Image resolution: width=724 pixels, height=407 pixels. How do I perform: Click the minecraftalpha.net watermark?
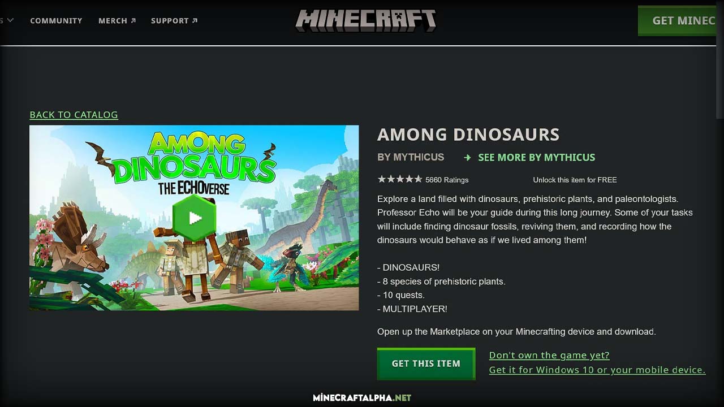[x=362, y=398]
